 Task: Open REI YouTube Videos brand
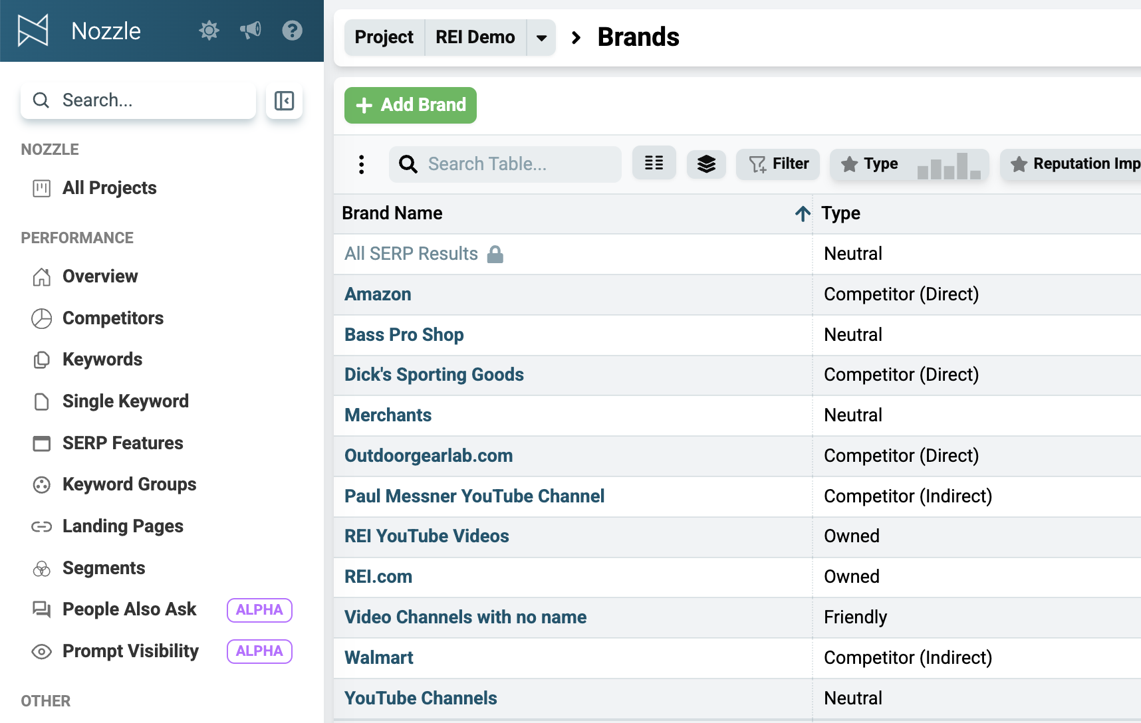[427, 536]
